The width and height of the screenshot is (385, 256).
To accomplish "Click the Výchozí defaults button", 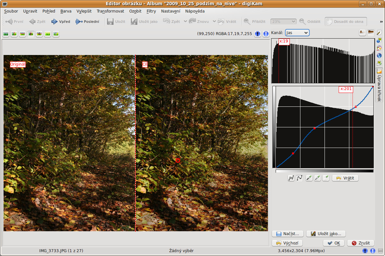I will [x=287, y=243].
